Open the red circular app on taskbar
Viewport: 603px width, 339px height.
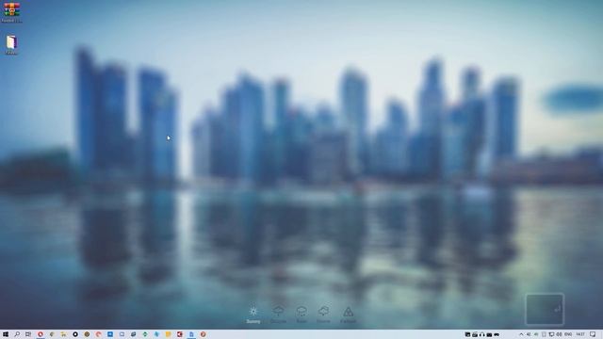click(x=40, y=334)
